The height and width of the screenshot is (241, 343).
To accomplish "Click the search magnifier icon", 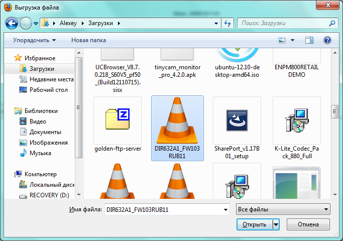I will [331, 23].
